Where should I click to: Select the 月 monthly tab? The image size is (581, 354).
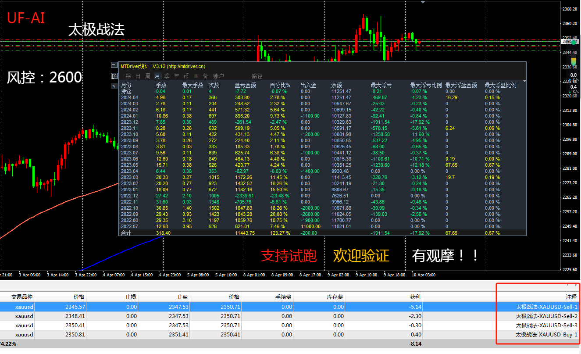tap(157, 76)
